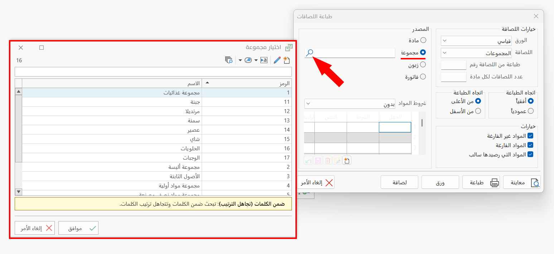Click the search field marked by red arrow

pyautogui.click(x=349, y=53)
